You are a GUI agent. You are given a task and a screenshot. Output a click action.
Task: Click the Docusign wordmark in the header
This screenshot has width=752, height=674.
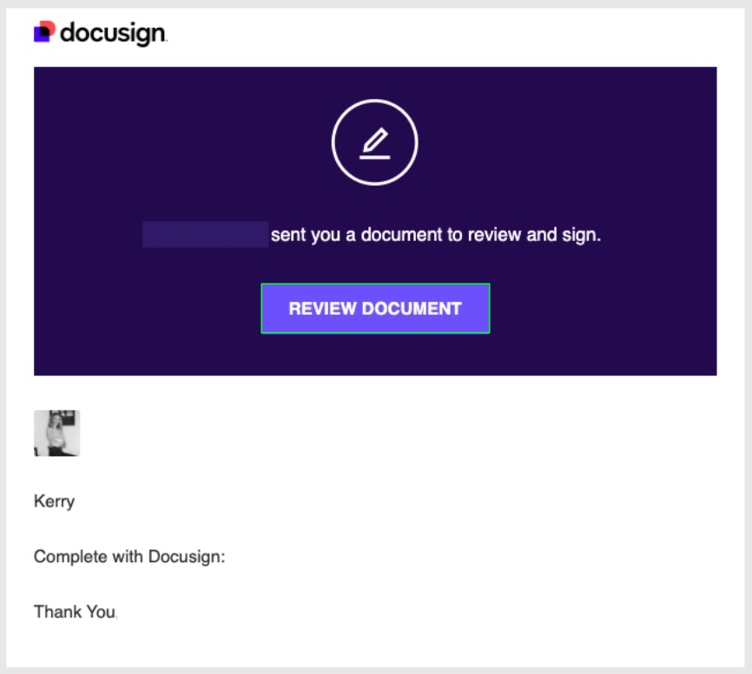[x=113, y=35]
